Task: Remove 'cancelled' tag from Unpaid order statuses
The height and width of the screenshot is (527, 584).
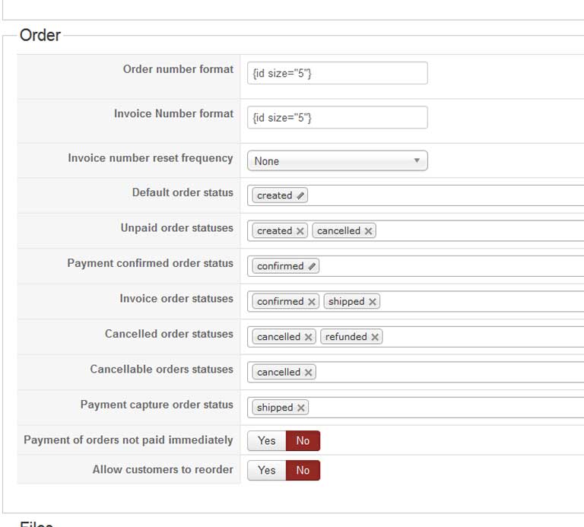Action: pyautogui.click(x=369, y=231)
